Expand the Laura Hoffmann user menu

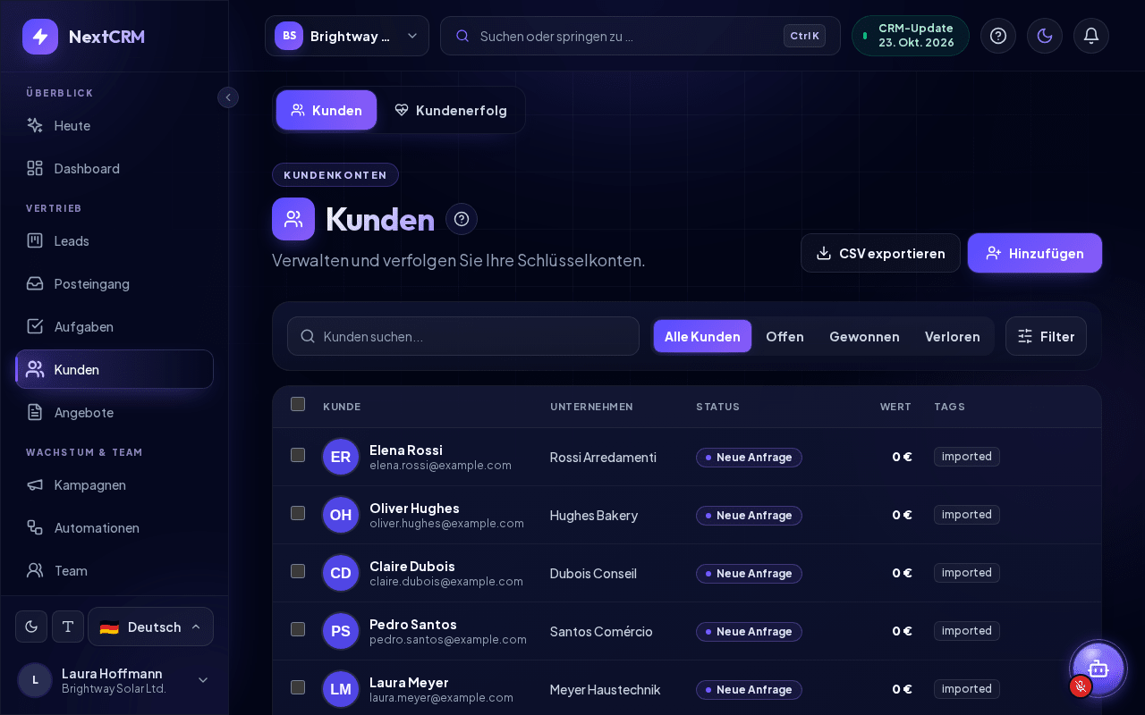114,680
